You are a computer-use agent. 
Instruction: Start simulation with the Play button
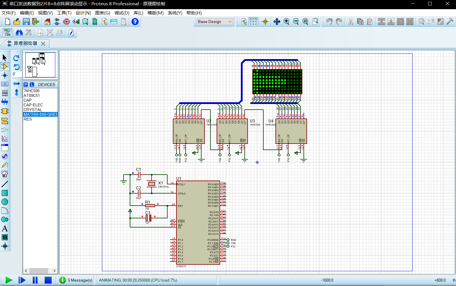tap(9, 280)
